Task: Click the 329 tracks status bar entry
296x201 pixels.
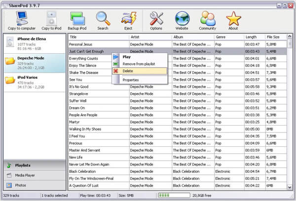Action: point(11,196)
